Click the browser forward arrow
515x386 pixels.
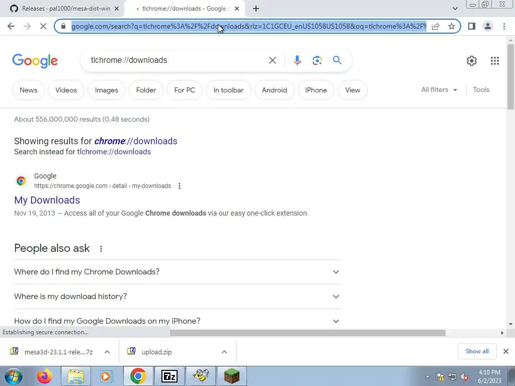pyautogui.click(x=27, y=26)
